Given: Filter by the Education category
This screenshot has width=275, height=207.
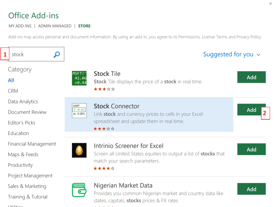Looking at the screenshot, I should point(18,133).
